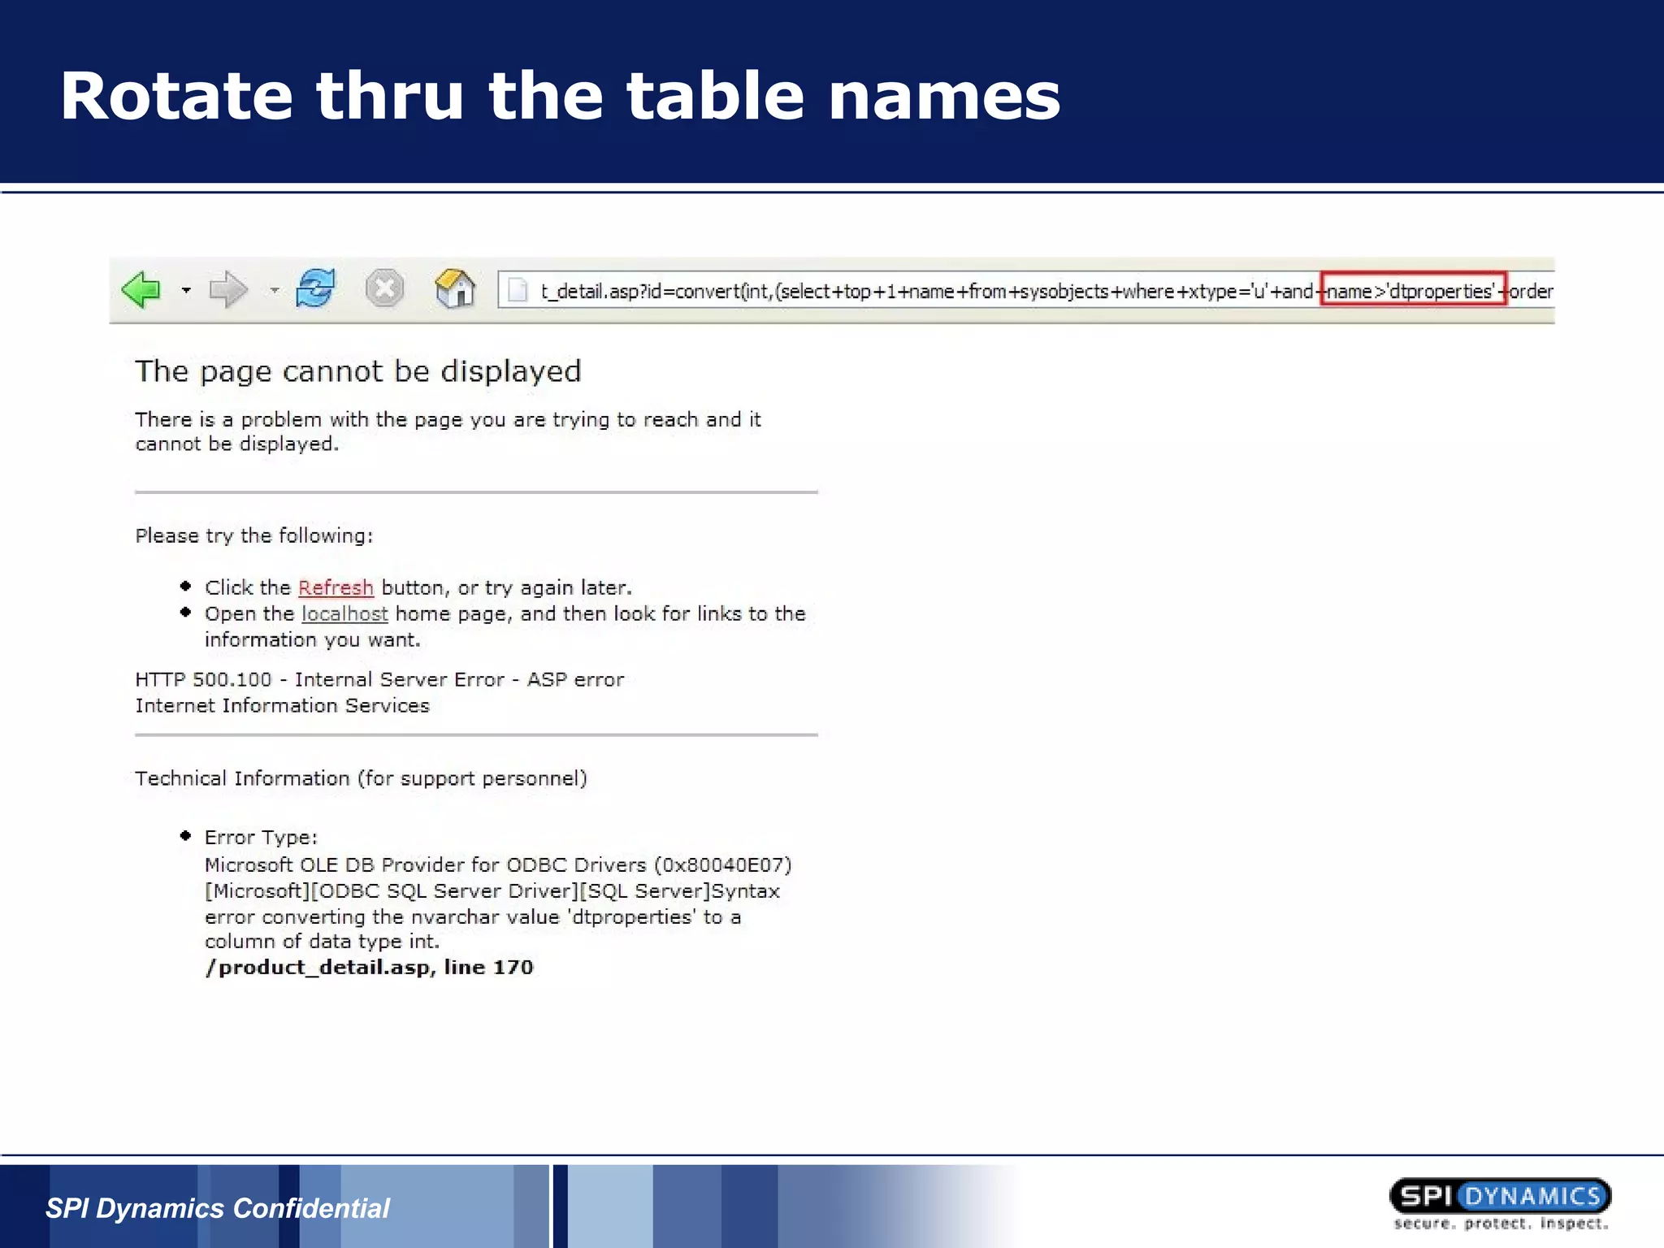Click 'Microsoft OLE DB Provider for ODBC Drivers (0x80040E07)'

498,864
